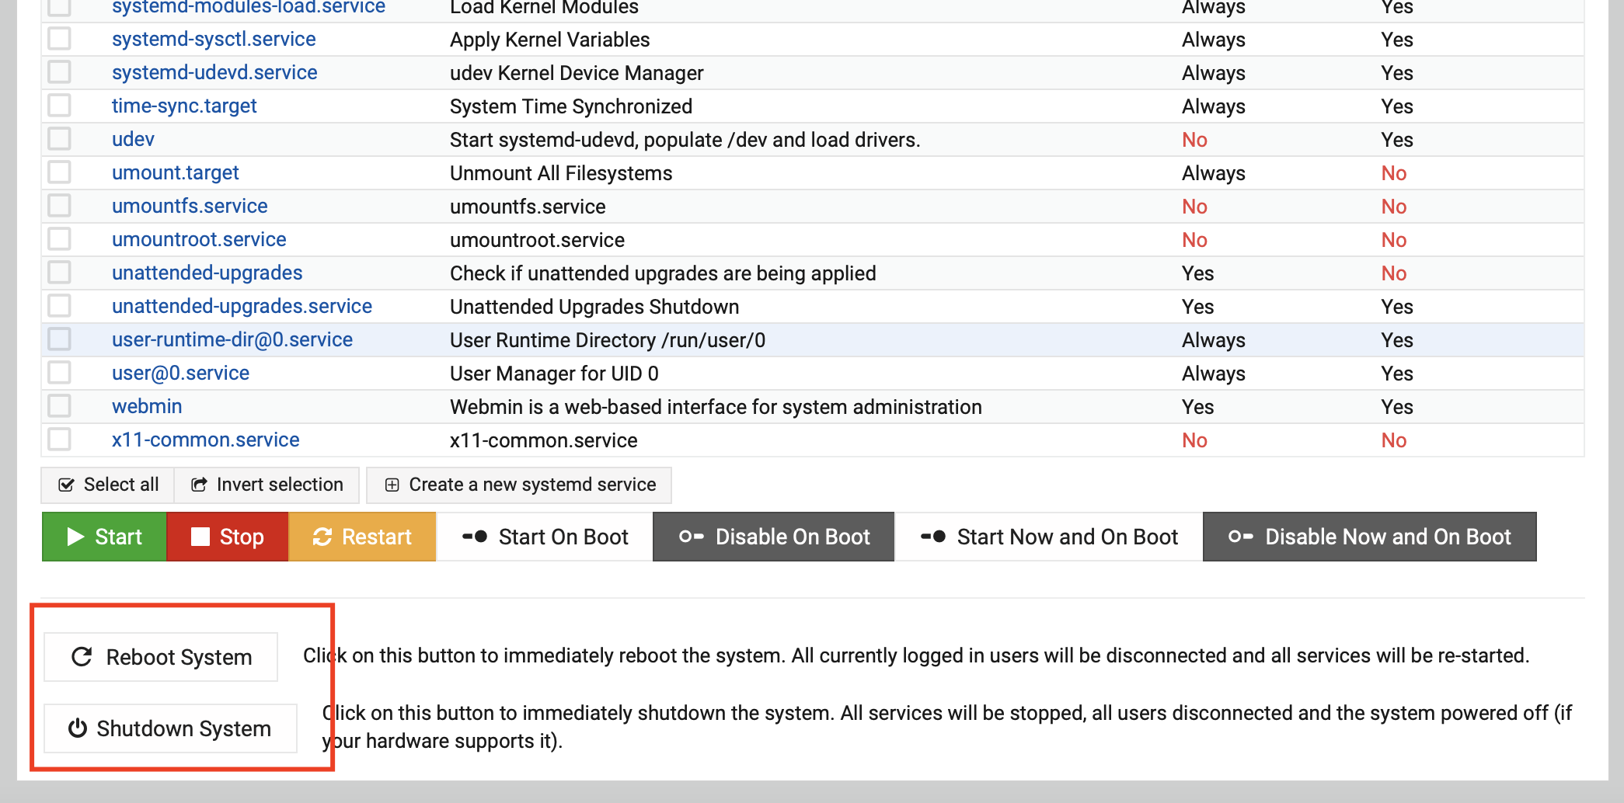The image size is (1624, 803).
Task: Create a new systemd service
Action: [519, 485]
